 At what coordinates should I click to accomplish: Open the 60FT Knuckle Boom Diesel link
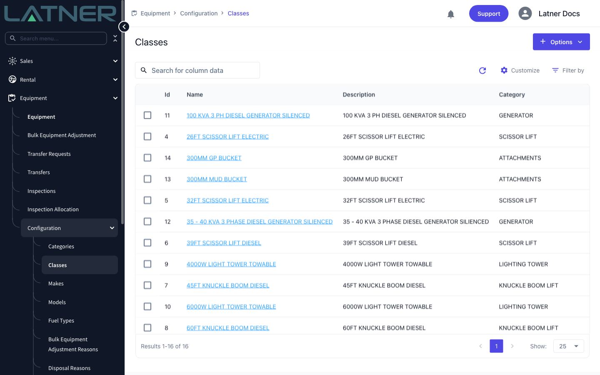228,328
